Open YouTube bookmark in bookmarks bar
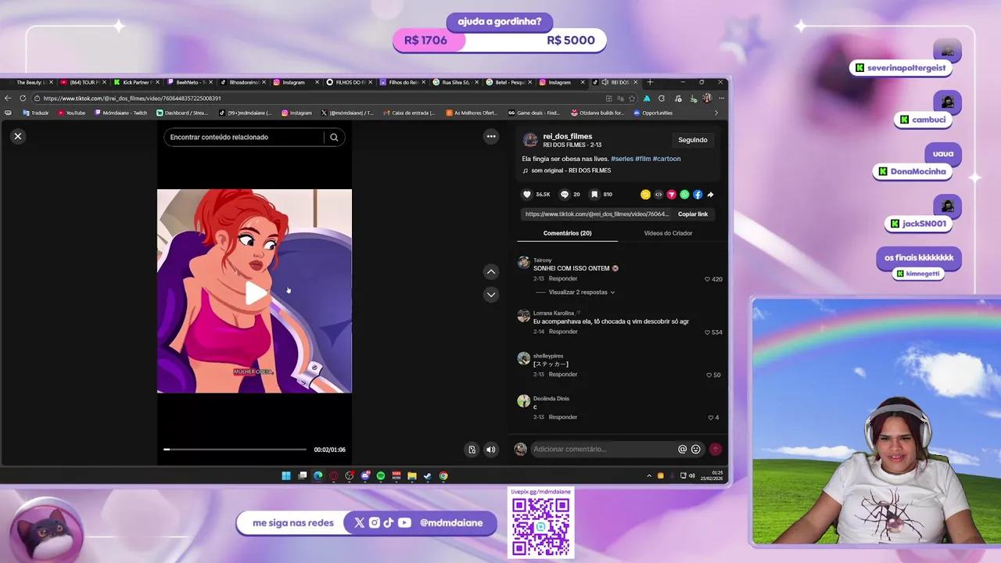This screenshot has height=563, width=1001. 71,113
